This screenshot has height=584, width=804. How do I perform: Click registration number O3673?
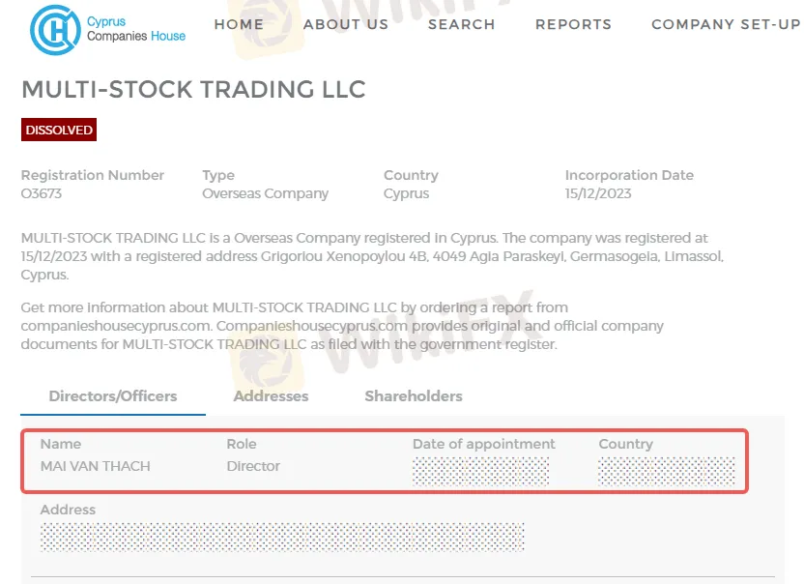[x=41, y=193]
